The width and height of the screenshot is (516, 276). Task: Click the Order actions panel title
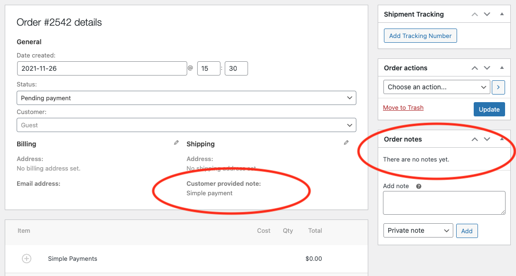pyautogui.click(x=405, y=68)
